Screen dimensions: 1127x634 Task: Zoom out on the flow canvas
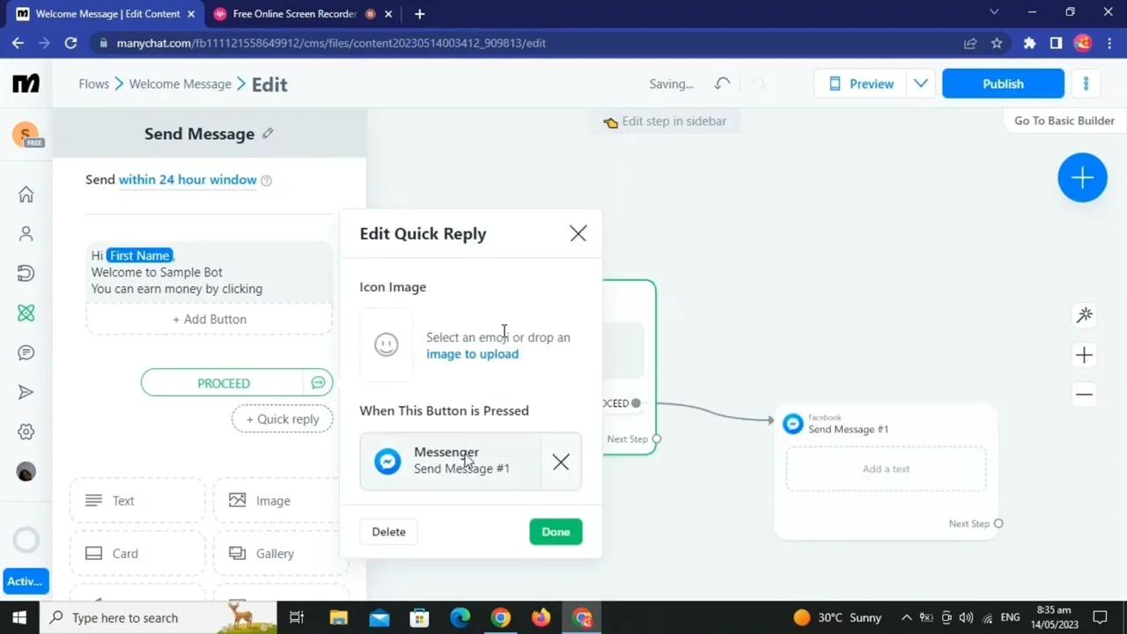tap(1084, 394)
